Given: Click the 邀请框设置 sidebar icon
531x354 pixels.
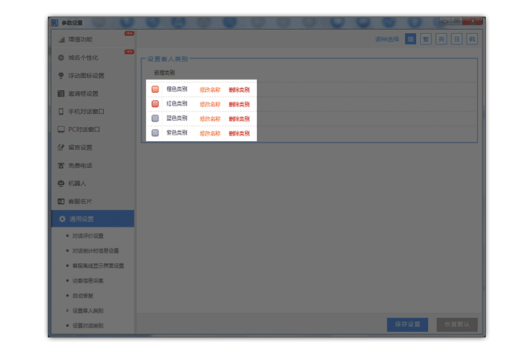Looking at the screenshot, I should (x=62, y=93).
